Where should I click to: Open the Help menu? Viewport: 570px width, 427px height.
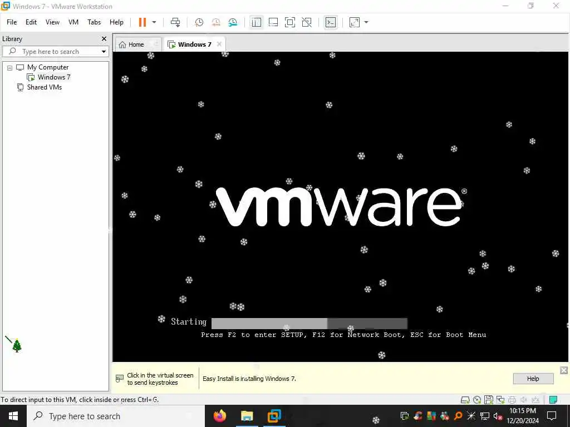(x=117, y=22)
